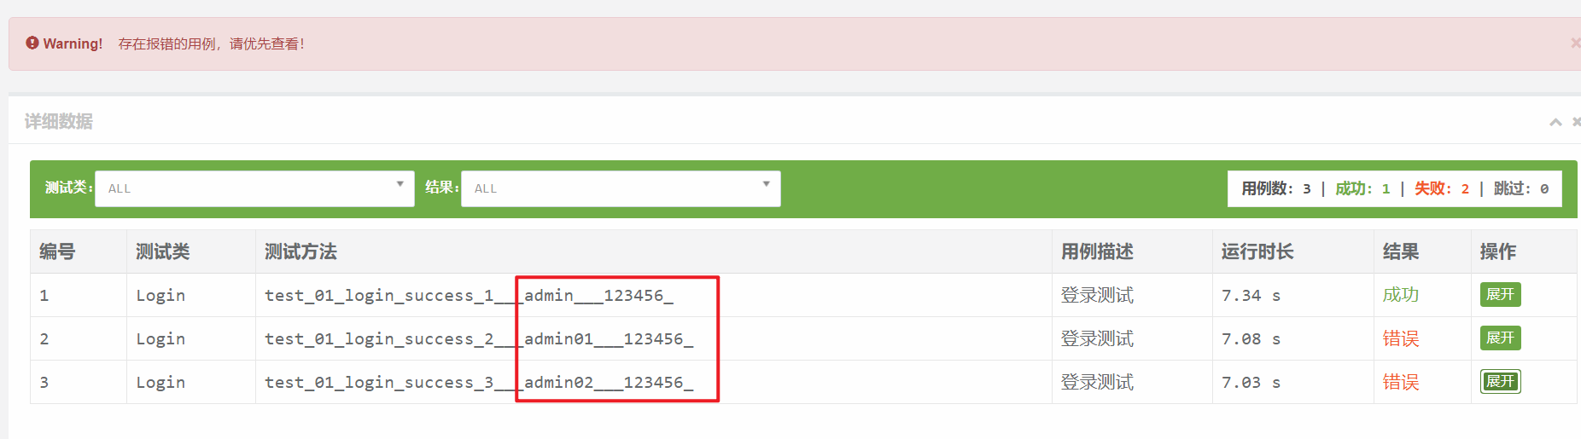The width and height of the screenshot is (1581, 439).
Task: Select the 测试方法 column header
Action: (x=300, y=251)
